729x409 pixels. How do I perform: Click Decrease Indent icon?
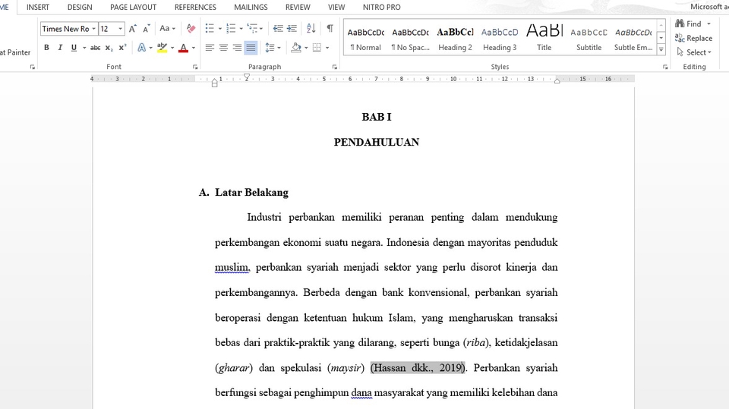tap(278, 28)
